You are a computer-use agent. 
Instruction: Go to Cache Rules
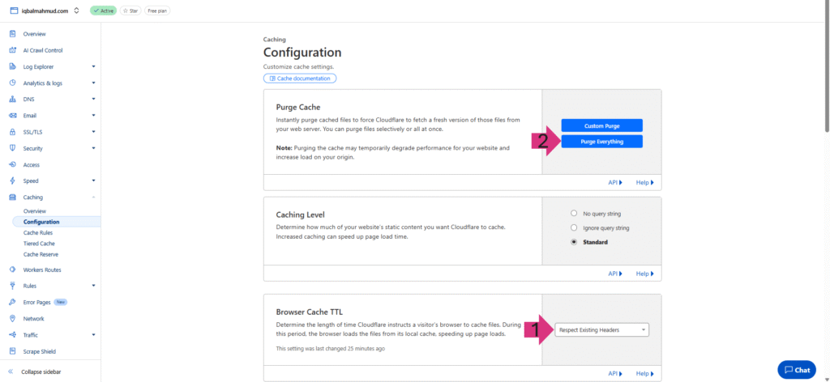point(38,232)
